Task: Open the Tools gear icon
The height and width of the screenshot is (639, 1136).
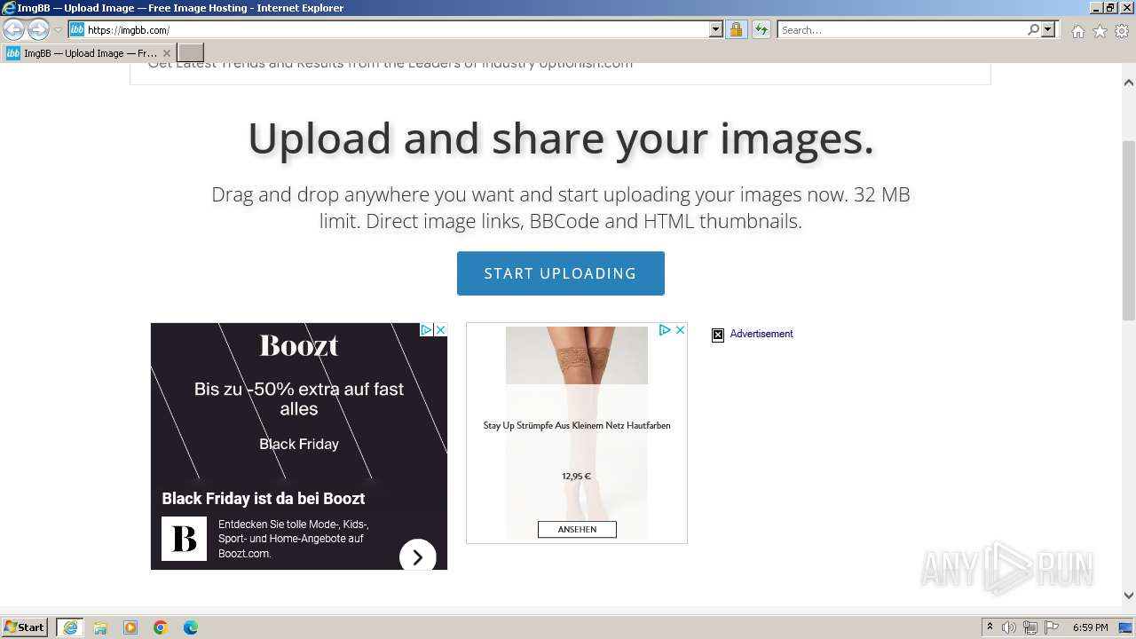Action: point(1122,31)
